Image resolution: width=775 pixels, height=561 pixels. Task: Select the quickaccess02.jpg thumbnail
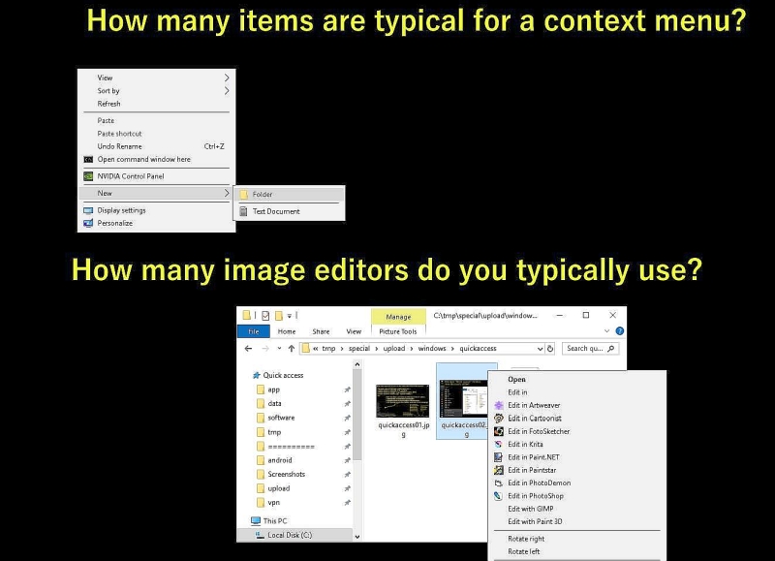coord(465,401)
